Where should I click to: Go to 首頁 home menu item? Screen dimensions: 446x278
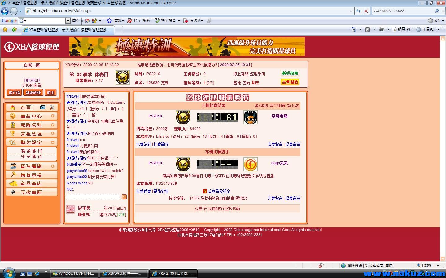26,107
